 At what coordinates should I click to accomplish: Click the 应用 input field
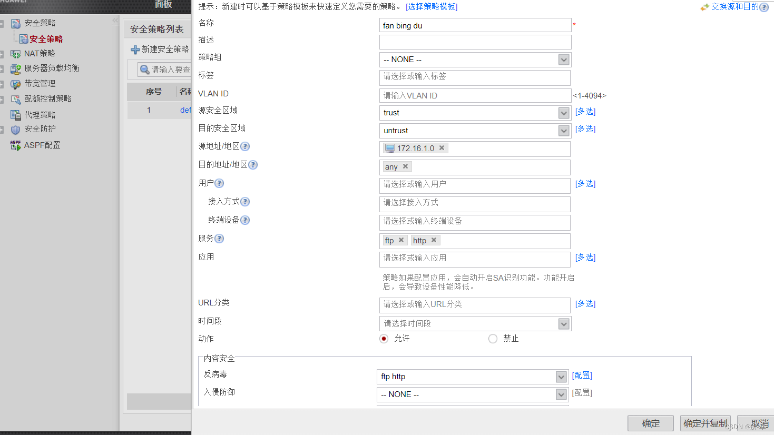[x=475, y=259]
